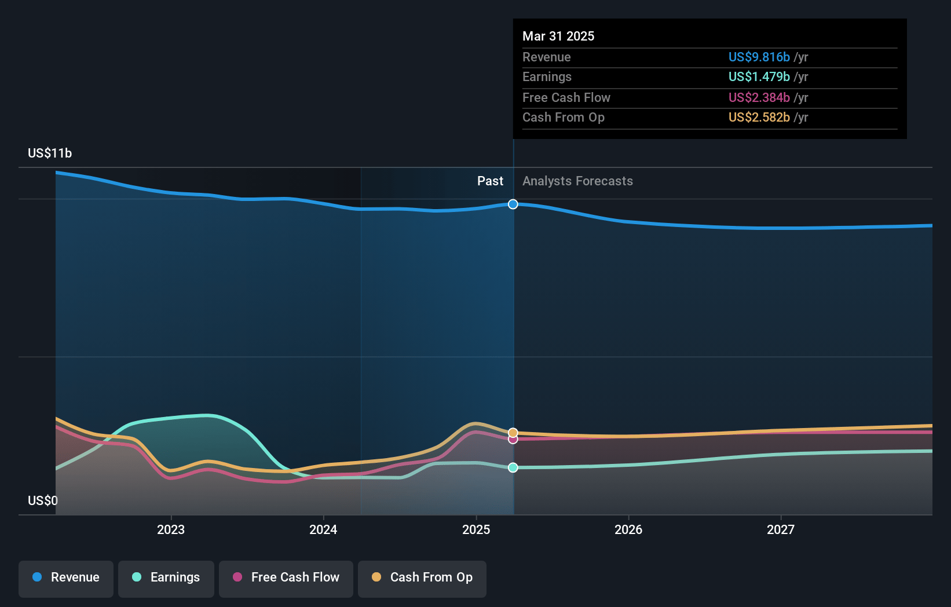The height and width of the screenshot is (607, 951).
Task: Toggle the Cash From Op legend button
Action: tap(422, 579)
